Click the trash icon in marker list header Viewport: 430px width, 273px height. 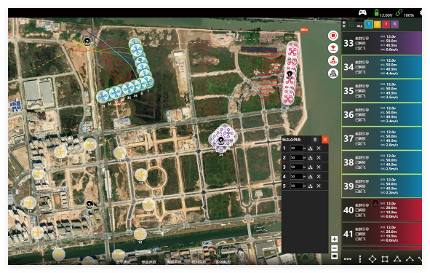(x=315, y=140)
